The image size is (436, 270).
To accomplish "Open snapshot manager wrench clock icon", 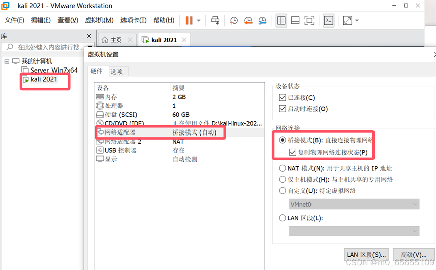I will pos(262,20).
